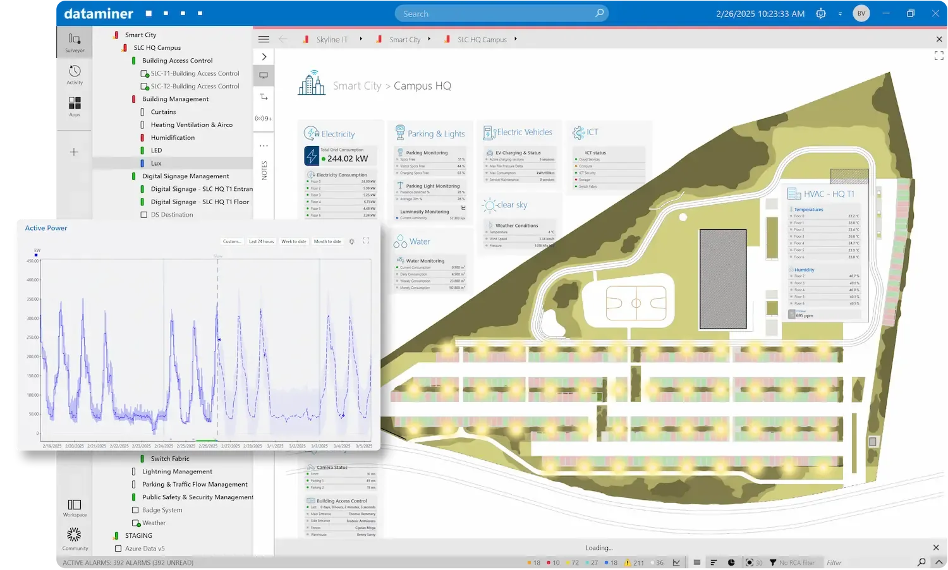This screenshot has height=570, width=948.
Task: Choose the Month to date range button
Action: coord(327,241)
